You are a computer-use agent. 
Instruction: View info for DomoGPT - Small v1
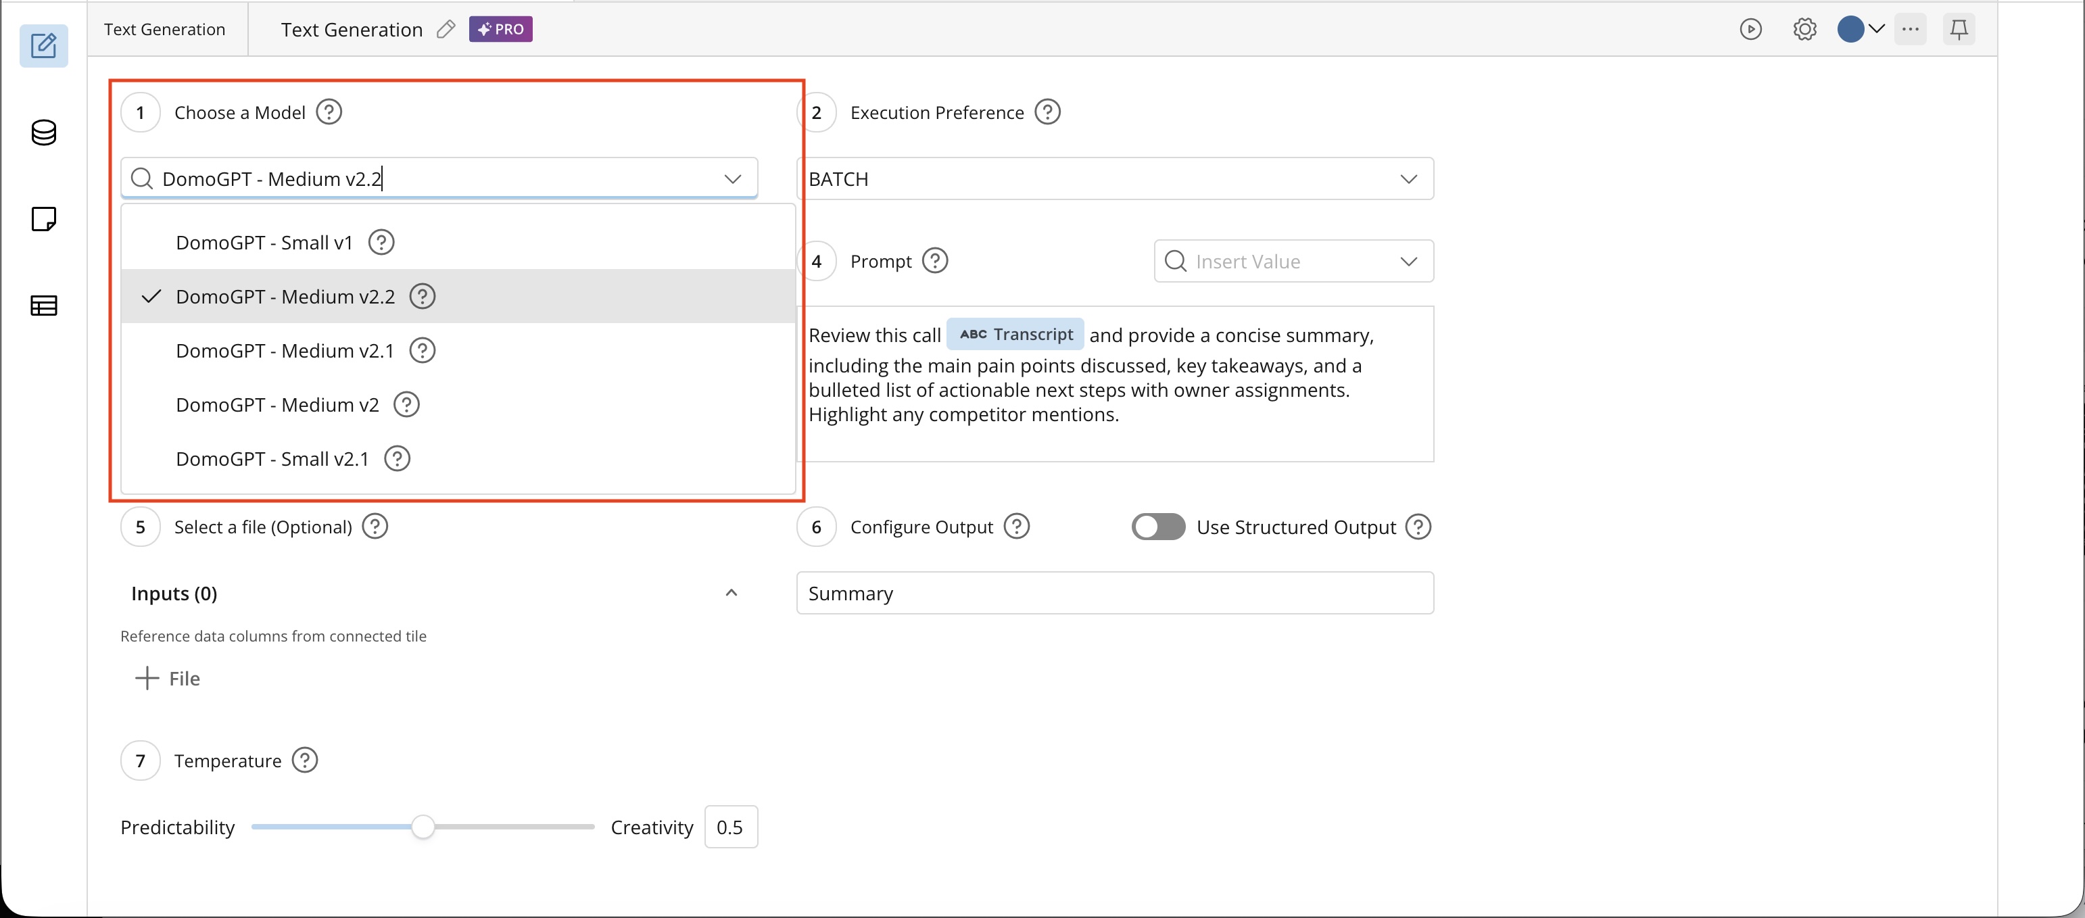(381, 242)
